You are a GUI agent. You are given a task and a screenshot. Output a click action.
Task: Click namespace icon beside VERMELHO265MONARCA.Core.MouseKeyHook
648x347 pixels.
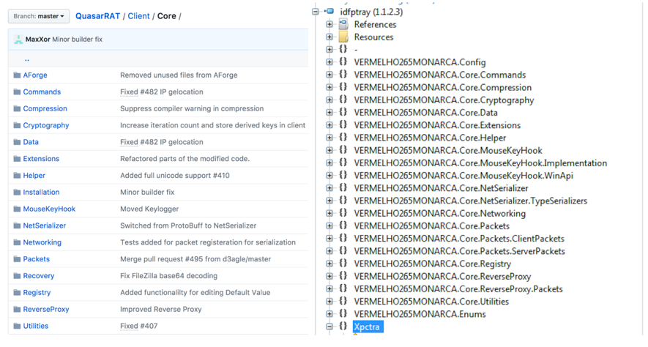point(343,150)
